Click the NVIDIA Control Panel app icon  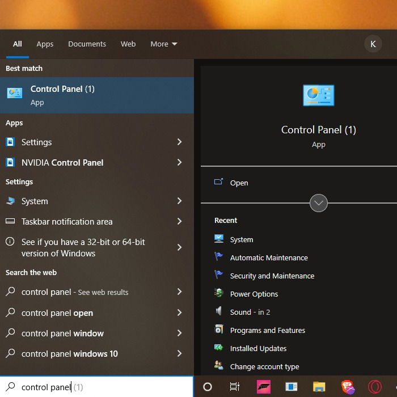(x=10, y=162)
